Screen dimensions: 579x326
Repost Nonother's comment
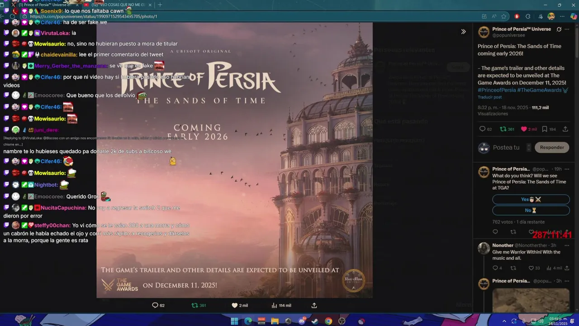(513, 268)
